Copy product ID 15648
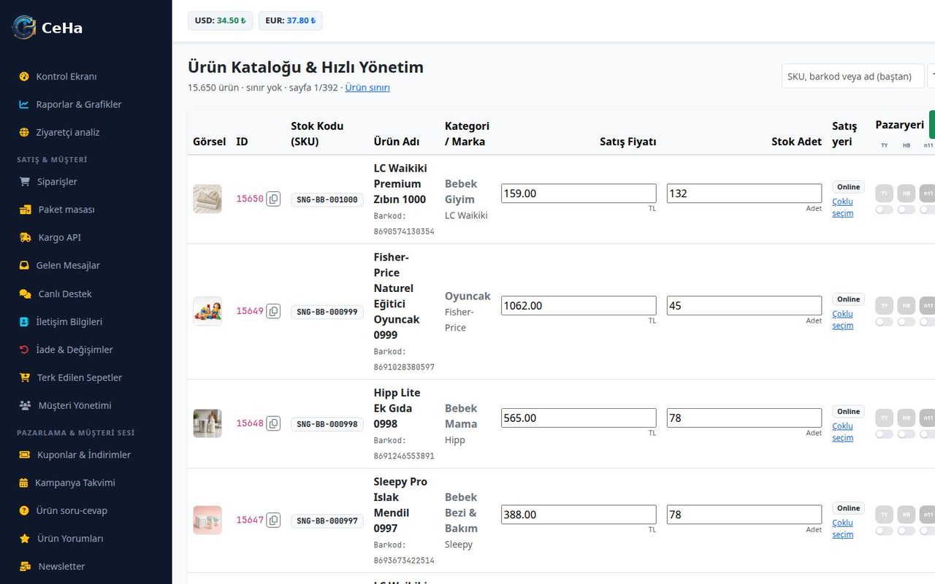The width and height of the screenshot is (935, 584). click(x=273, y=423)
